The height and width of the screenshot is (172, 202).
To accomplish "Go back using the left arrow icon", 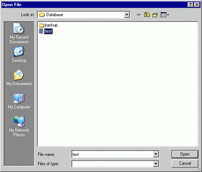I will coord(139,15).
